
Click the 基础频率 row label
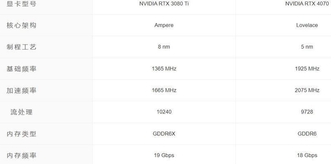21,69
